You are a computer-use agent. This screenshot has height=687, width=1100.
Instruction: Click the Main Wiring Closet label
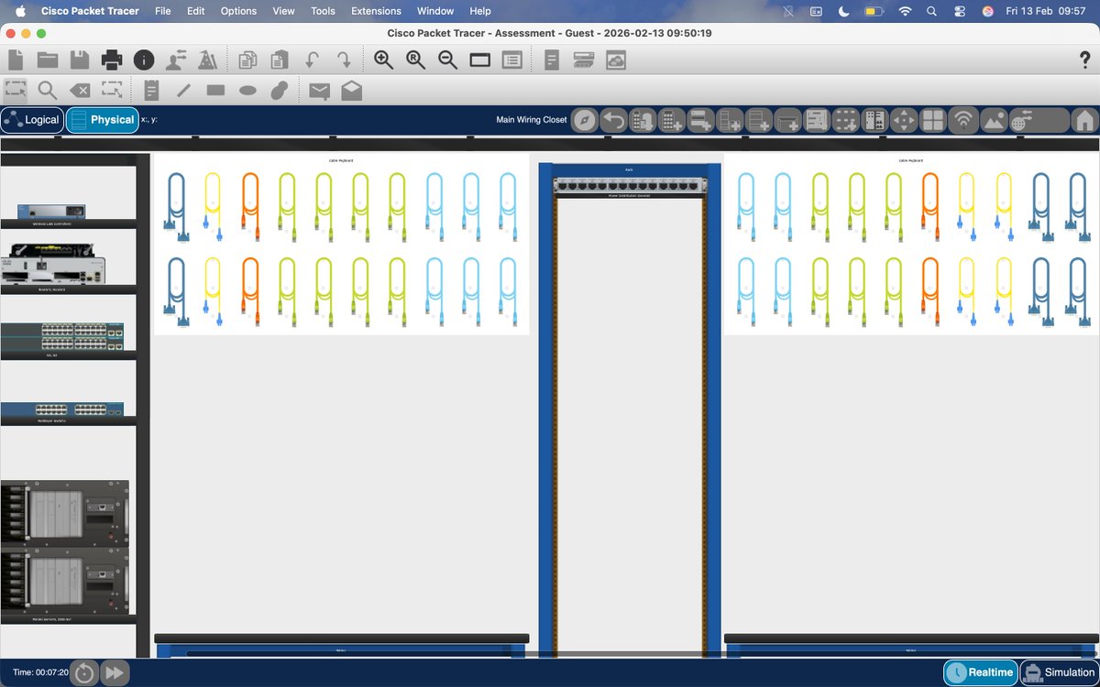point(532,120)
